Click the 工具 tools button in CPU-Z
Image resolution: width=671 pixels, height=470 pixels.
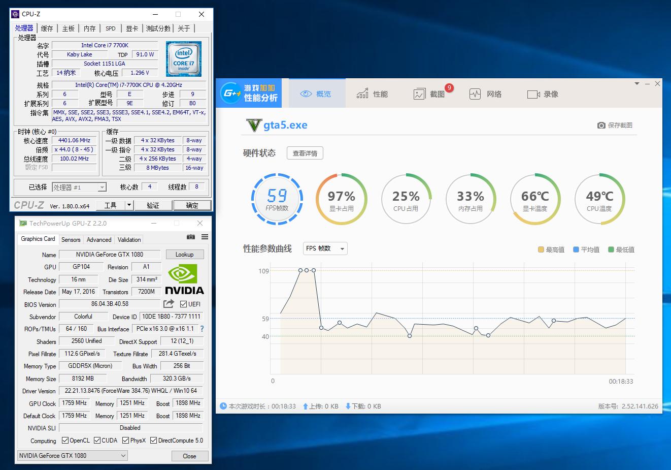tap(110, 205)
